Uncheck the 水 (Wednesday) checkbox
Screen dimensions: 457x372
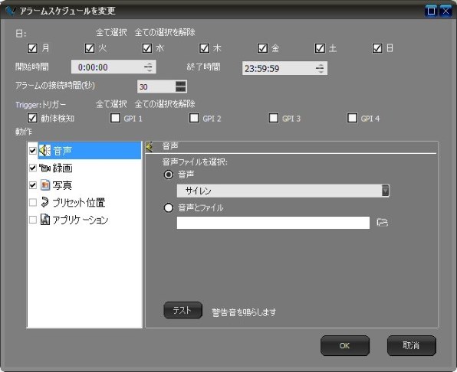coord(147,48)
